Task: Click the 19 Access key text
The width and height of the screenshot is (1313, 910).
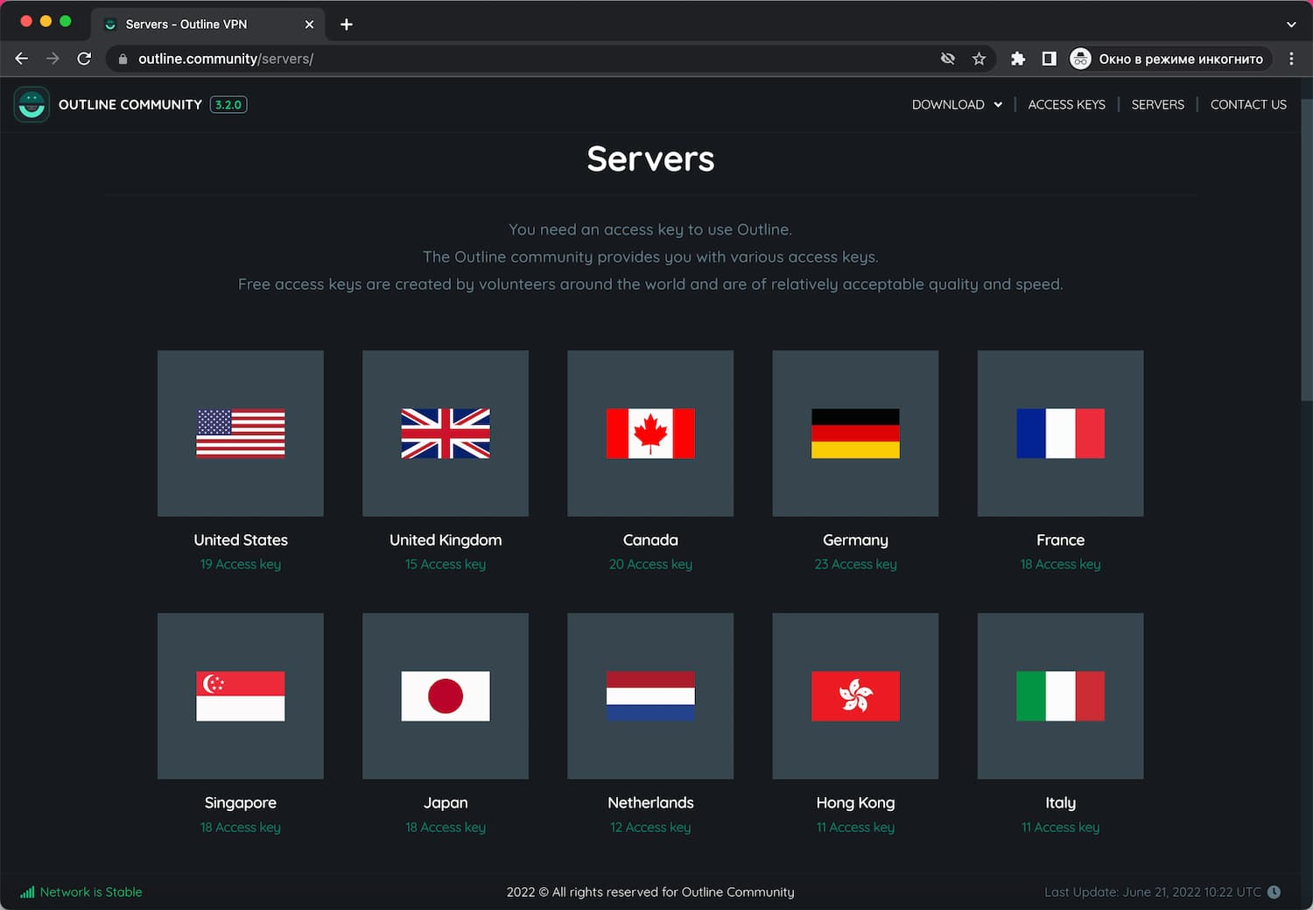Action: [x=241, y=564]
